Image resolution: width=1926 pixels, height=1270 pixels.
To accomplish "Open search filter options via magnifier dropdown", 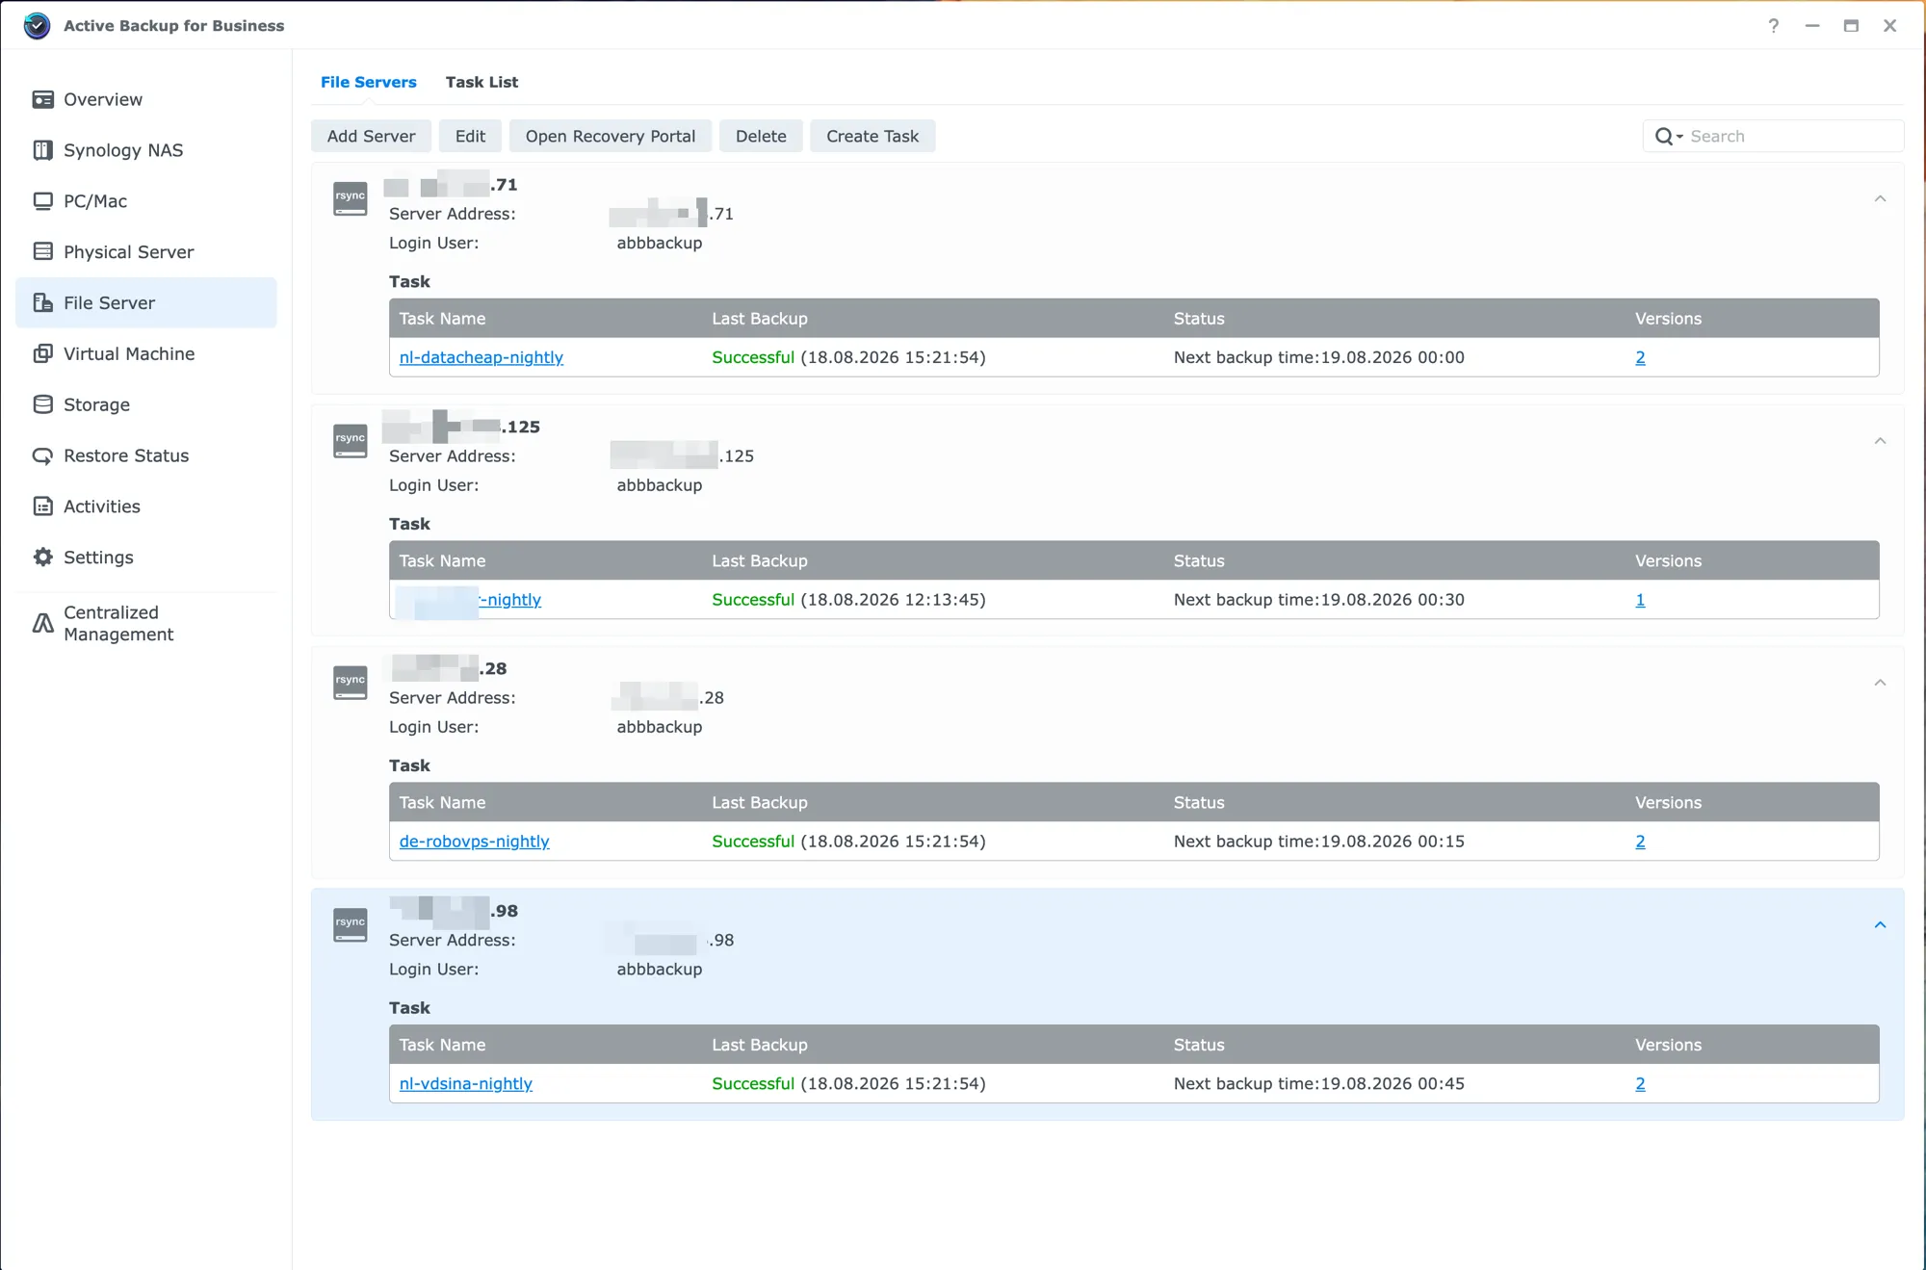I will (1669, 137).
